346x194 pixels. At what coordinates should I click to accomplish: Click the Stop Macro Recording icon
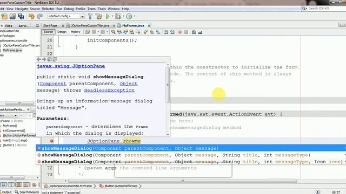[x=186, y=32]
